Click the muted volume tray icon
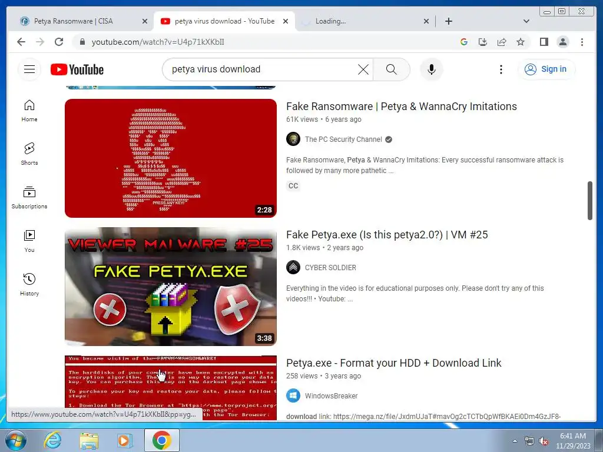This screenshot has width=603, height=452. coord(544,441)
